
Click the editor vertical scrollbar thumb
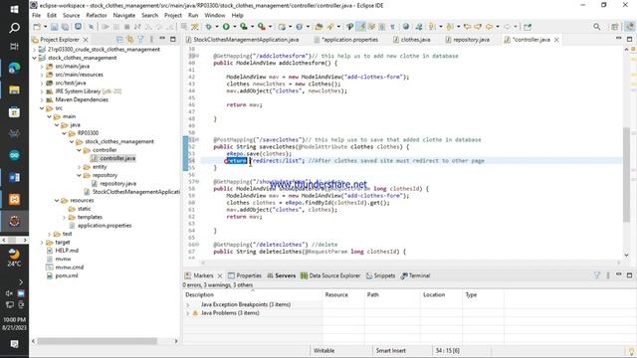[626, 175]
